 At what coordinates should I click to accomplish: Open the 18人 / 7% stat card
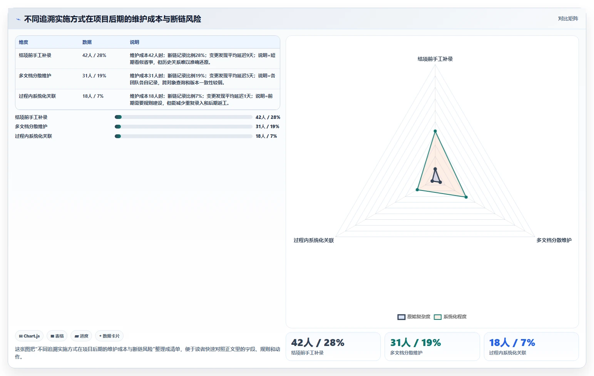coord(531,346)
